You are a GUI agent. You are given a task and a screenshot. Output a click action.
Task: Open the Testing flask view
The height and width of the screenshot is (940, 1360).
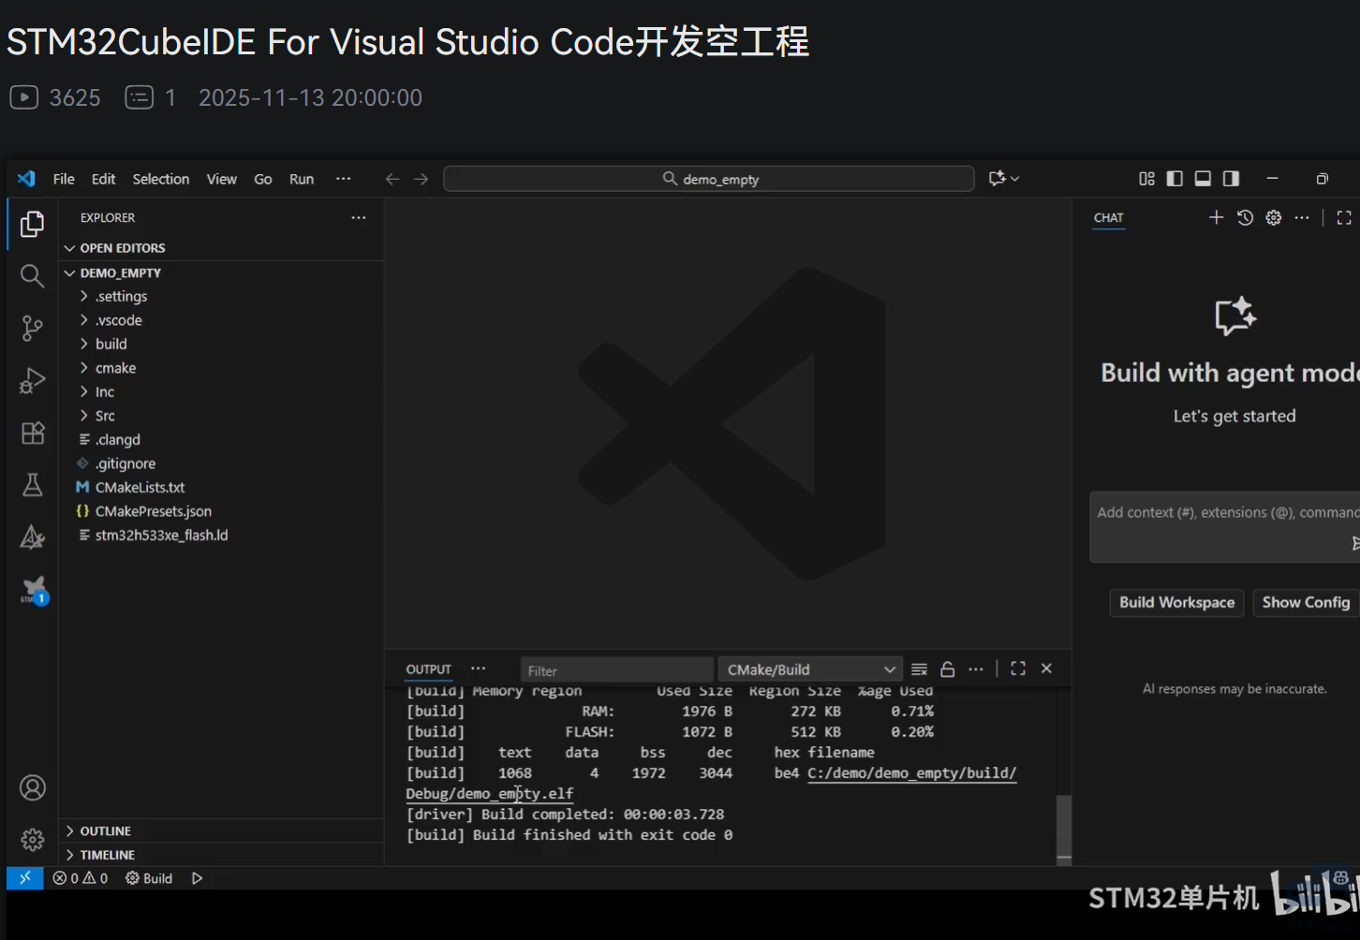click(x=32, y=485)
